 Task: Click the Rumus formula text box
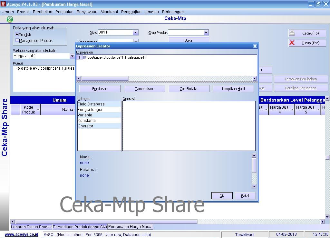coord(44,79)
